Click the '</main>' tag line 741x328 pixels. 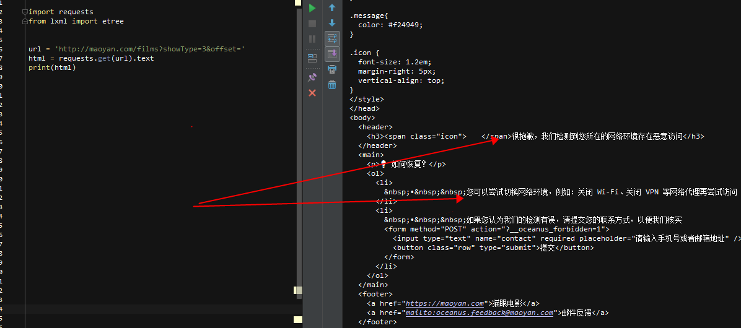pyautogui.click(x=374, y=285)
